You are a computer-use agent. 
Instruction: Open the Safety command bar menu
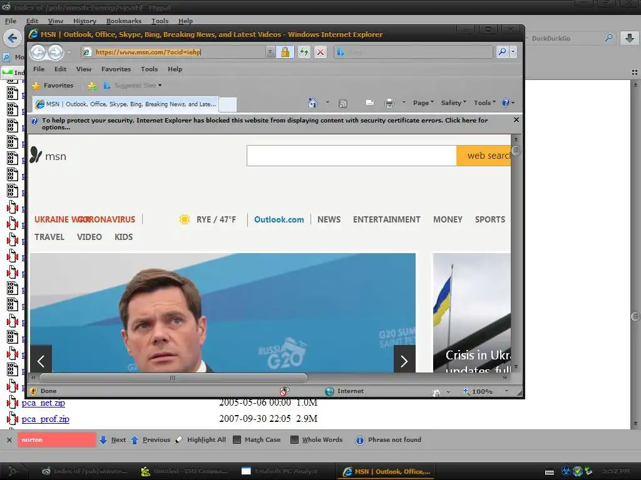[453, 103]
